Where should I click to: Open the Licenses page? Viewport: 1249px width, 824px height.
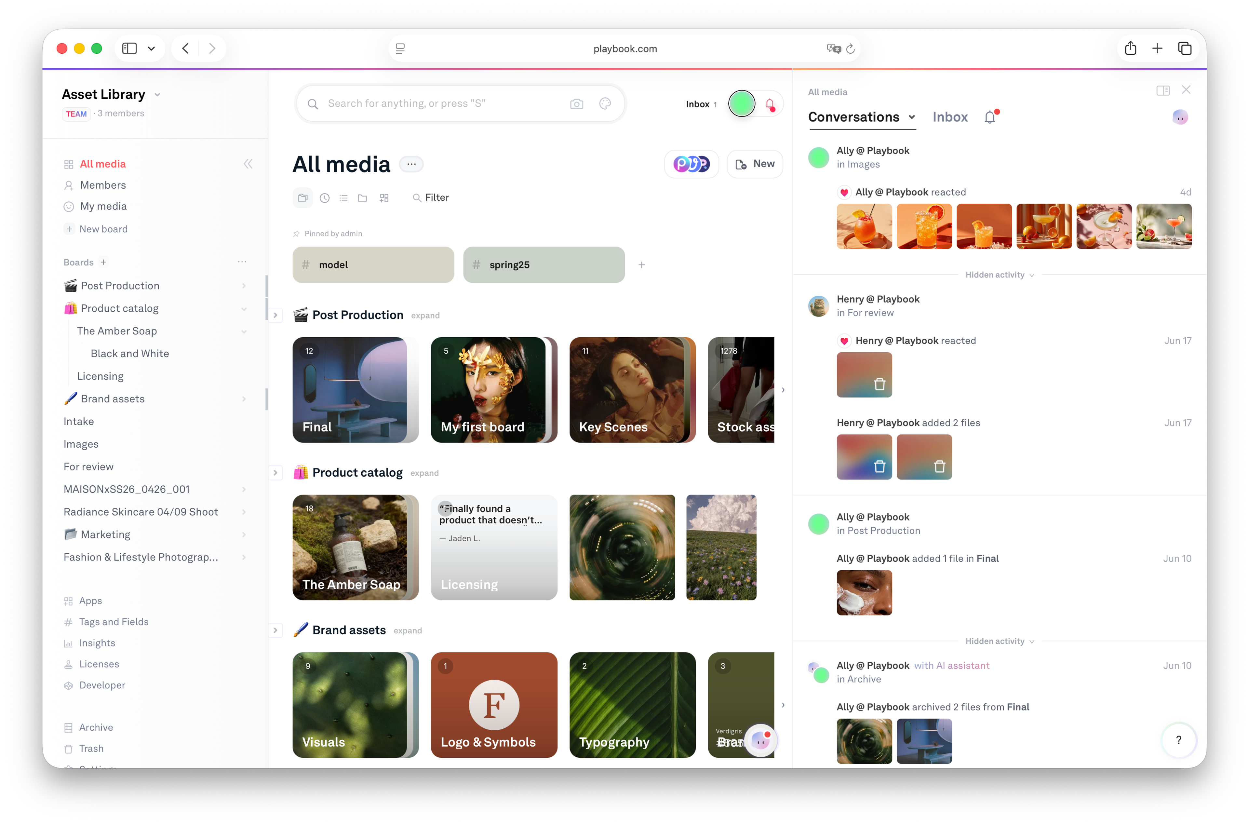point(99,664)
